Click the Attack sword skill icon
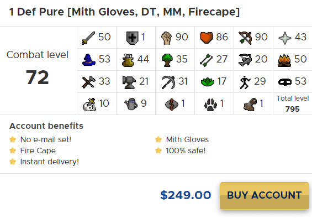This screenshot has height=218, width=312. tap(88, 38)
